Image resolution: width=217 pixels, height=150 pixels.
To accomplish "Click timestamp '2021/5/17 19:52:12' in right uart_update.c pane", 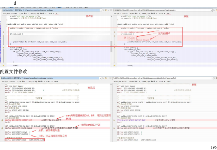I will click(121, 13).
